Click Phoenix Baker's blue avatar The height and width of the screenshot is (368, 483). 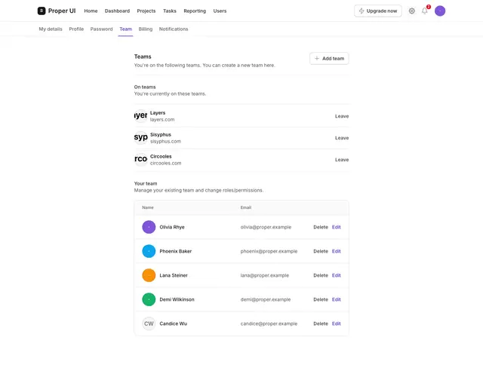(149, 251)
